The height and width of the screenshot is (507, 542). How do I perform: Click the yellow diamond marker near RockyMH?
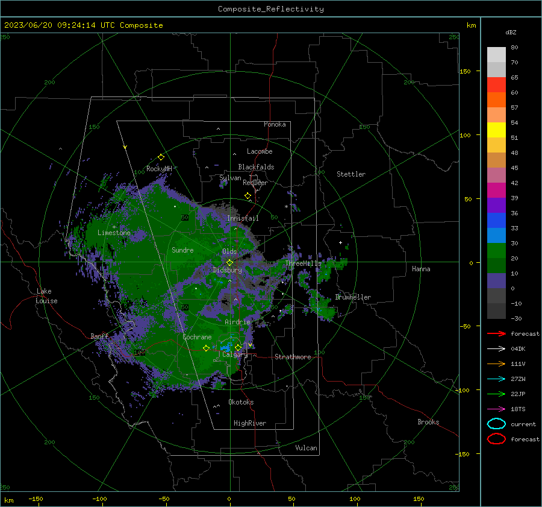161,157
